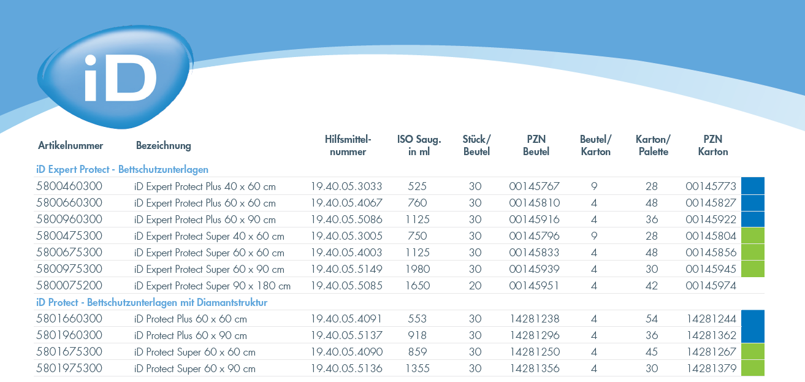Screen dimensions: 805x382
Task: Select the iD Expert Protect - Bettschutzunterlagen heading
Action: (x=123, y=169)
